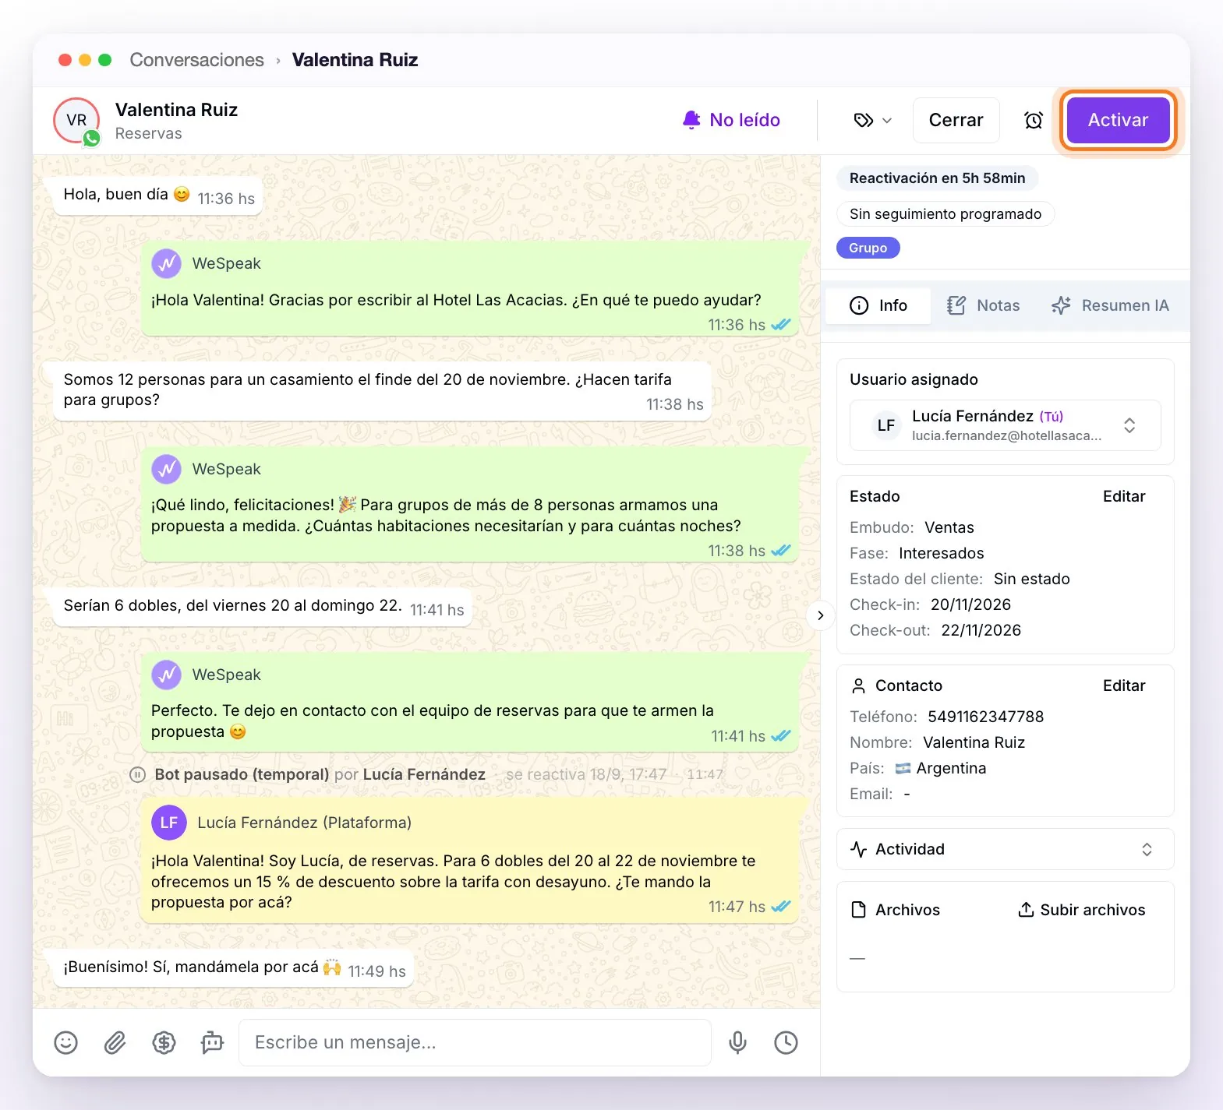The image size is (1223, 1110).
Task: Click Sin seguimiento programado chip
Action: pos(945,213)
